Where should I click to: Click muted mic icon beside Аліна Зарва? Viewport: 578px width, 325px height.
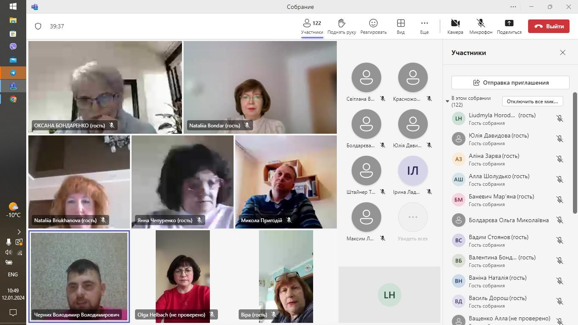click(x=559, y=159)
